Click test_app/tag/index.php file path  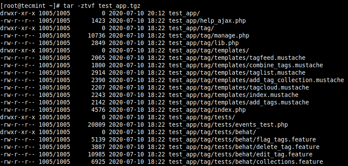pyautogui.click(x=207, y=110)
